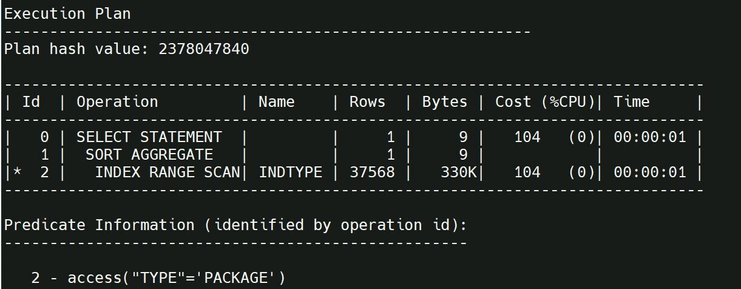This screenshot has height=289, width=741.
Task: Click the "Predicate Information" heading line
Action: coord(235,225)
